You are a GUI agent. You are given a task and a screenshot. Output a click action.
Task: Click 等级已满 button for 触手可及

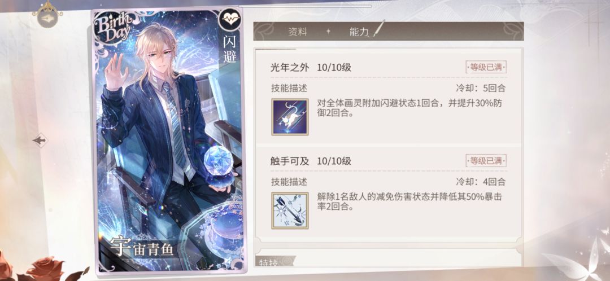click(x=486, y=160)
